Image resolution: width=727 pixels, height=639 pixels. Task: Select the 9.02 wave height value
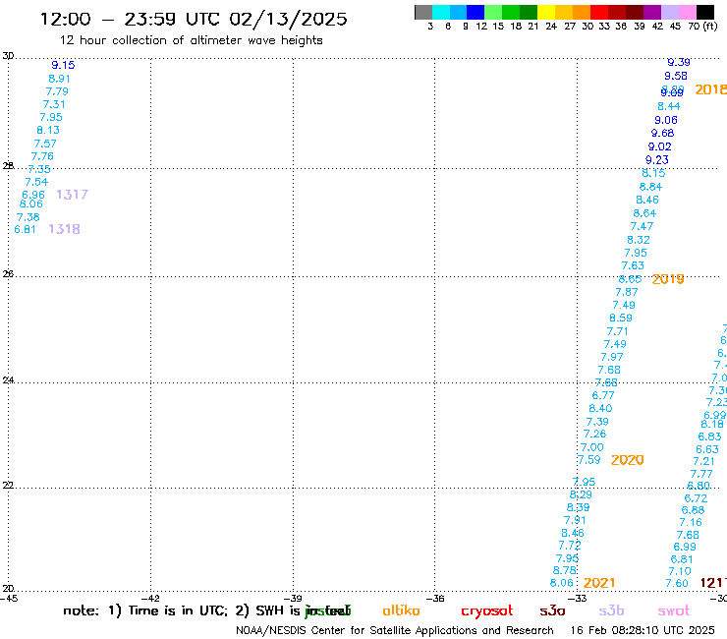[x=660, y=146]
